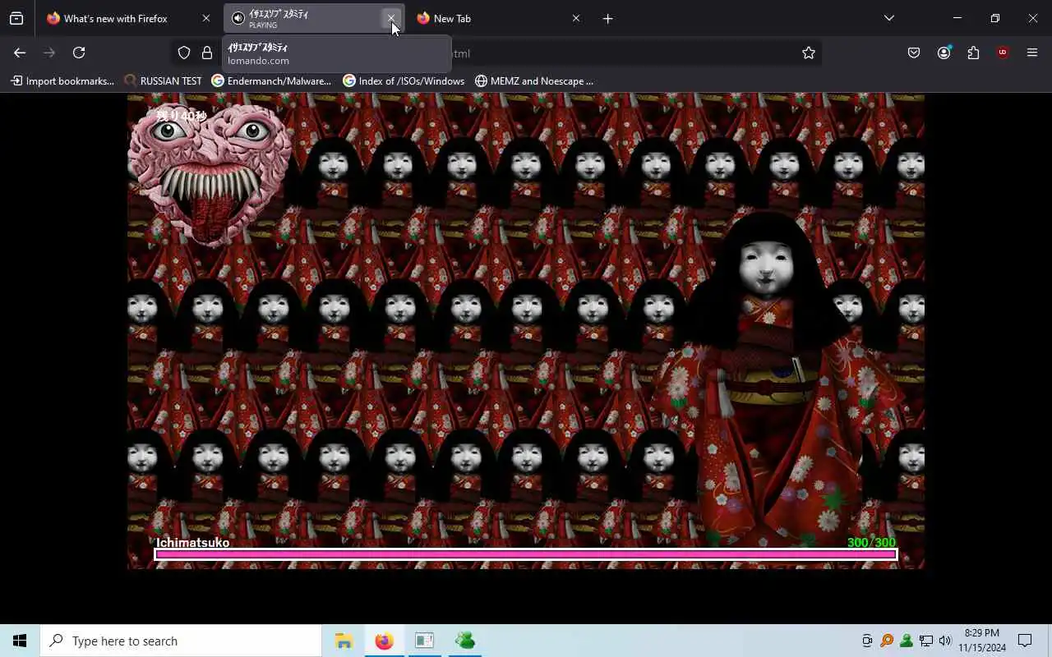The image size is (1052, 657).
Task: Open volume control in system tray
Action: pos(945,641)
